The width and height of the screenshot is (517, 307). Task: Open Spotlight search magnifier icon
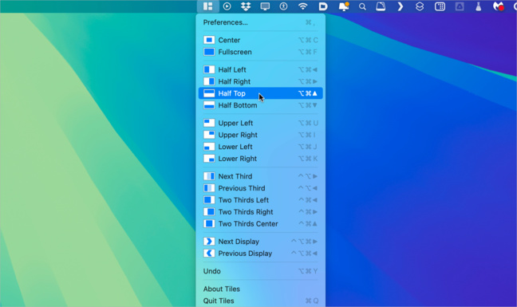(x=362, y=6)
